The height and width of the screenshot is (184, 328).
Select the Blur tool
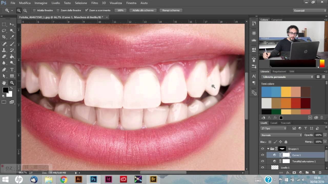[4, 63]
